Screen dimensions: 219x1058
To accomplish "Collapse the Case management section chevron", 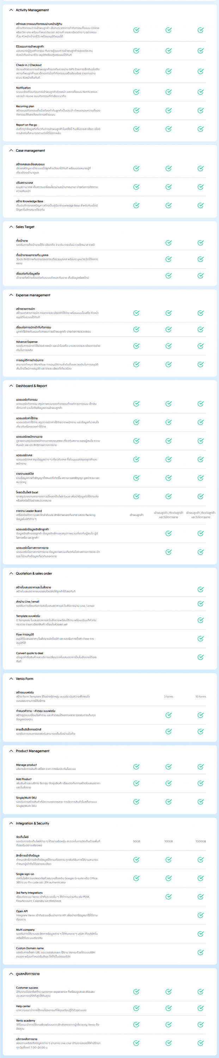I will (11, 150).
